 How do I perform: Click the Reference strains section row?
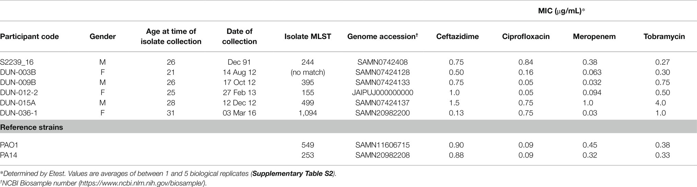(x=348, y=127)
